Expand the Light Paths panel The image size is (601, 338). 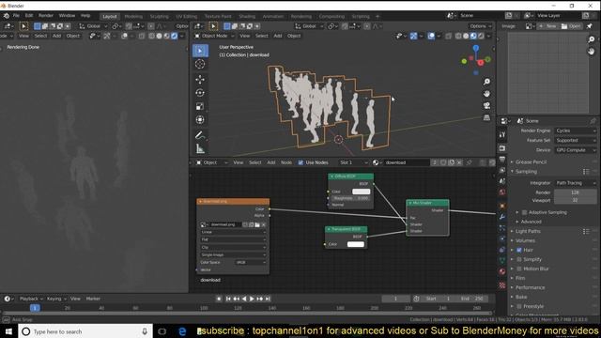pyautogui.click(x=528, y=231)
